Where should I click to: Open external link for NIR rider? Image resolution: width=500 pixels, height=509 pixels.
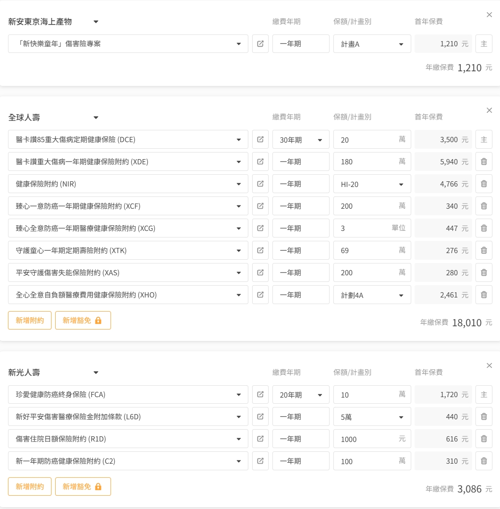coord(261,184)
